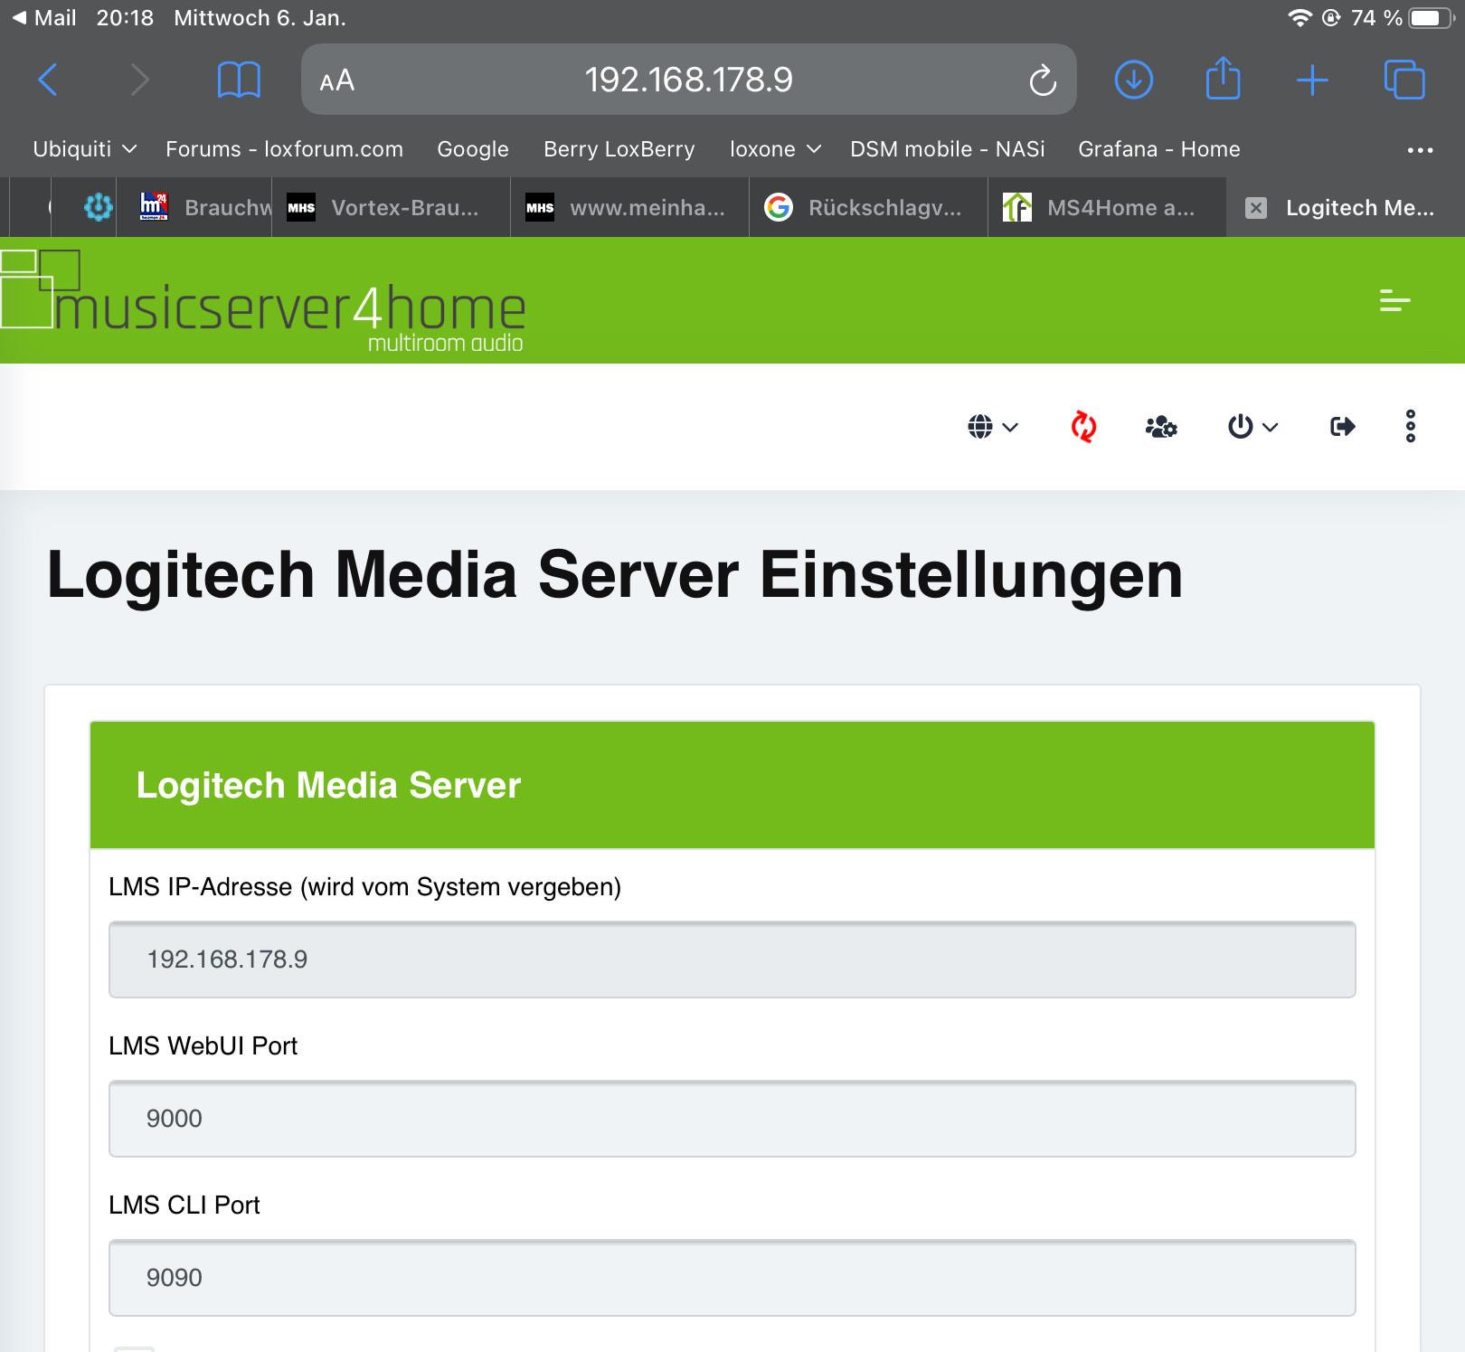The width and height of the screenshot is (1465, 1352).
Task: Go back to the previous page
Action: (48, 80)
